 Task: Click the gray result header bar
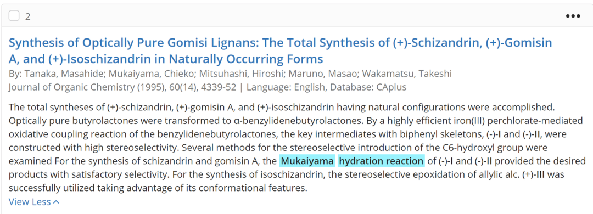point(296,16)
